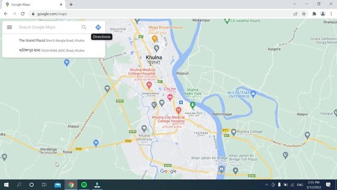Close the Google Maps tab
The width and height of the screenshot is (337, 190).
[61, 5]
